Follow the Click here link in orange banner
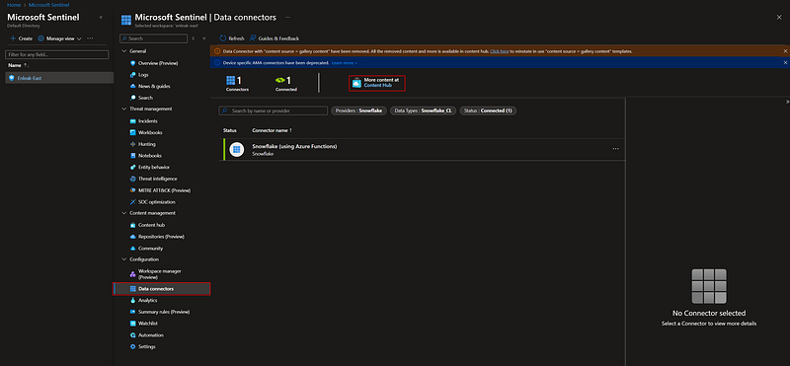 click(500, 51)
